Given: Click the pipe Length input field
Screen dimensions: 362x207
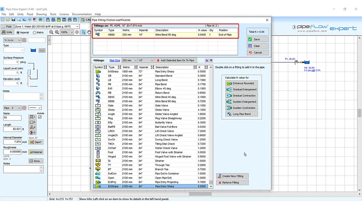Looking at the screenshot, I should tap(12, 129).
